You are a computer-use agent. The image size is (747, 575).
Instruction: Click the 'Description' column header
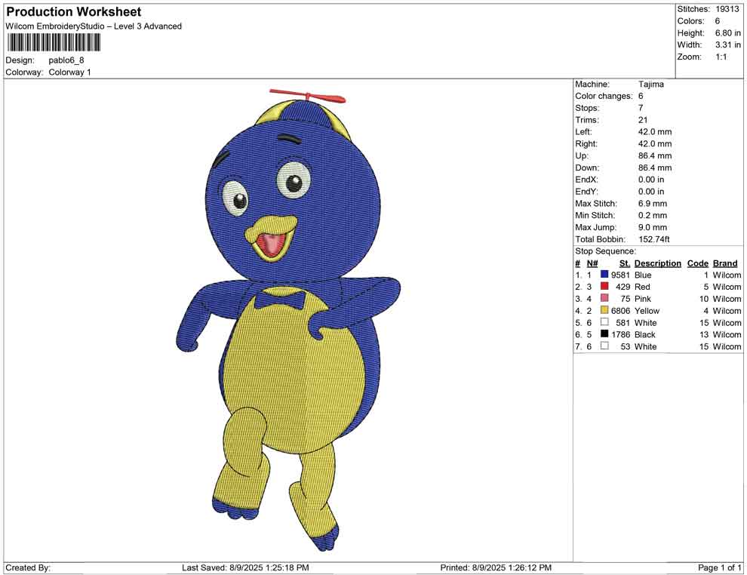(657, 263)
